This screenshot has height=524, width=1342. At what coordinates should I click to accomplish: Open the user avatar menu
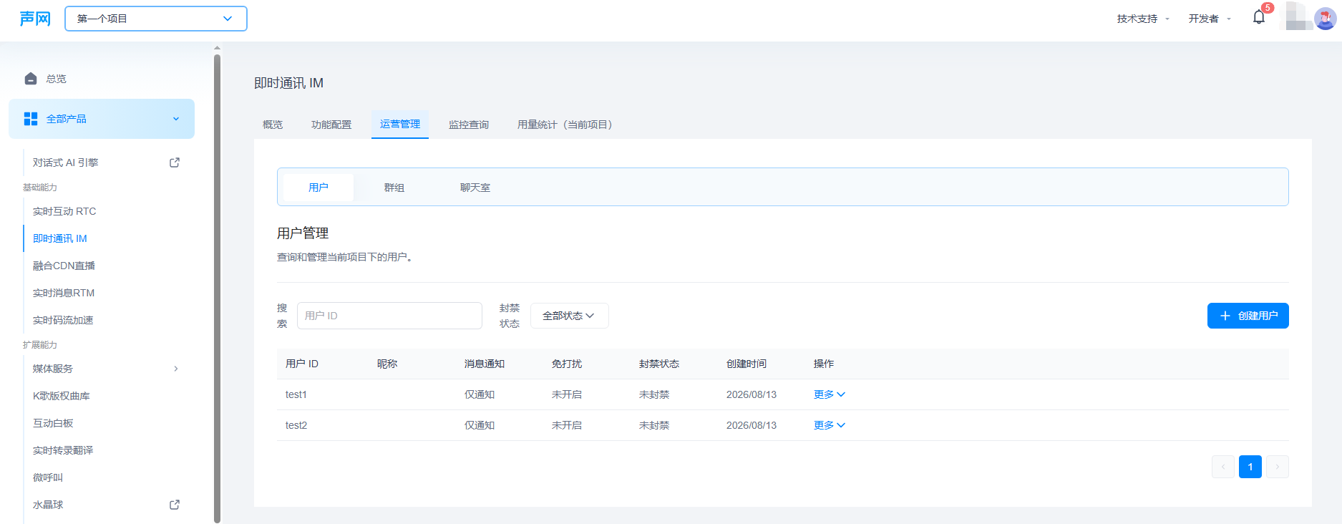tap(1325, 19)
